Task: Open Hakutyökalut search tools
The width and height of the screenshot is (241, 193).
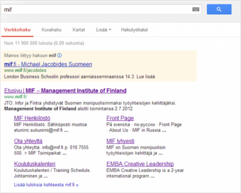Action: coord(134,29)
